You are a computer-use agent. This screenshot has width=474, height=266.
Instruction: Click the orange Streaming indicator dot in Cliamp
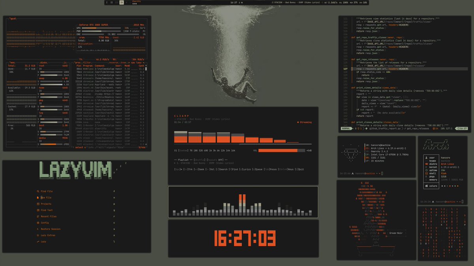(298, 122)
